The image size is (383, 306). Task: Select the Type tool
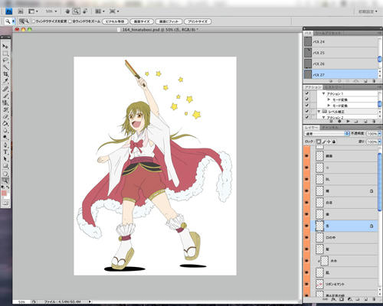[x=5, y=151]
